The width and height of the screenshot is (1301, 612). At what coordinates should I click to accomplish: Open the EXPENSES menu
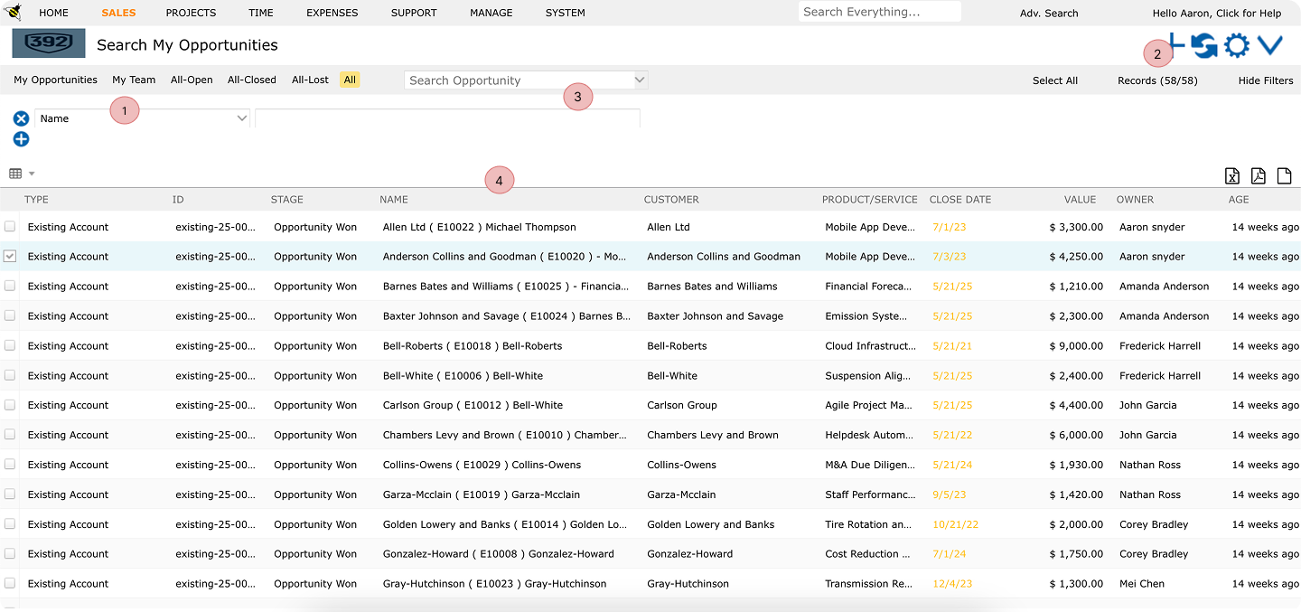pos(332,13)
